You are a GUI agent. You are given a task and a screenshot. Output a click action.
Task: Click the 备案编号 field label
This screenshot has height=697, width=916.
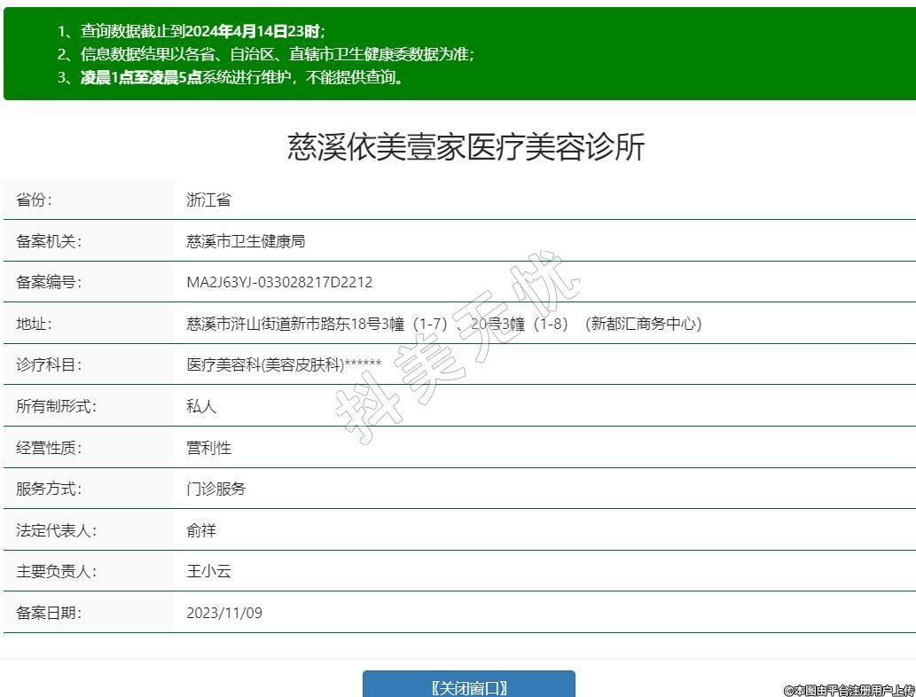pyautogui.click(x=49, y=282)
